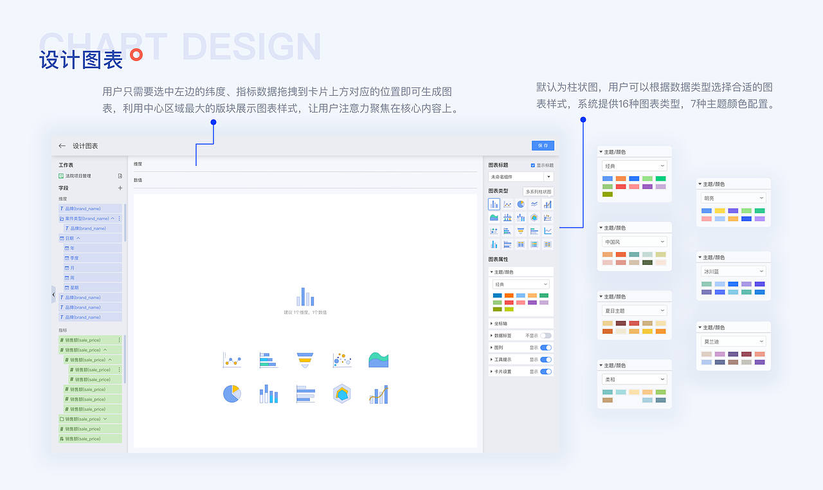Select the funnel chart type in the chart type grid

pyautogui.click(x=521, y=231)
